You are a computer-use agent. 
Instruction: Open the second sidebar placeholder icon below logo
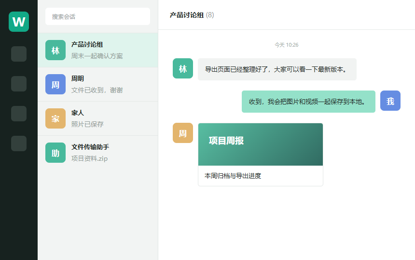pyautogui.click(x=19, y=84)
